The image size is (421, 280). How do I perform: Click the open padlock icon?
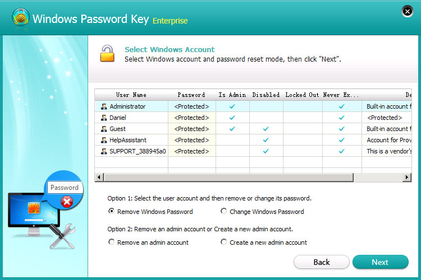[107, 53]
